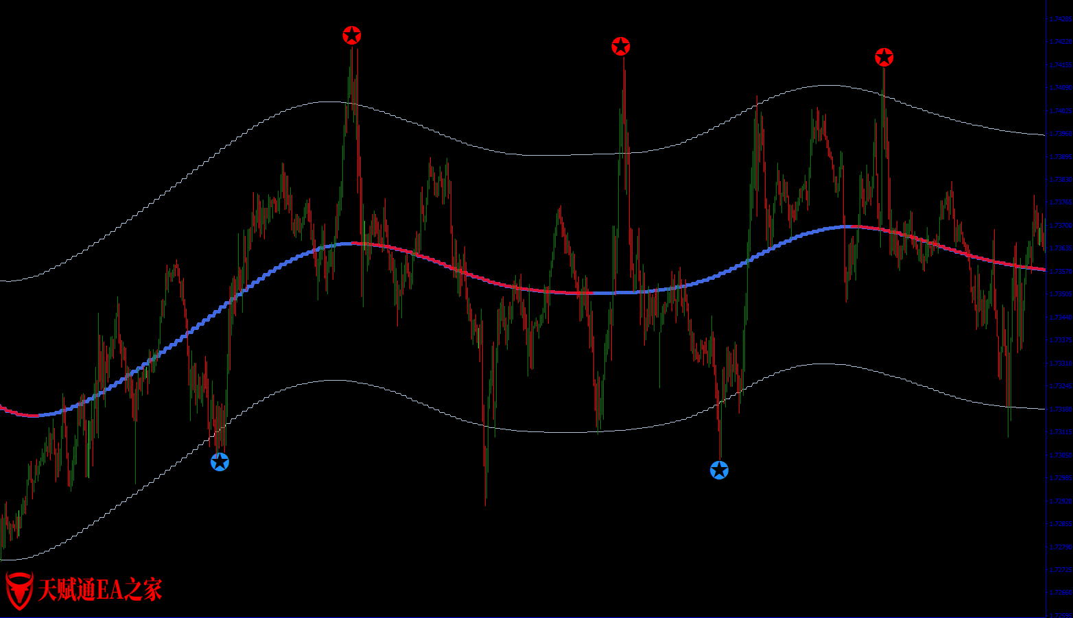Click the 1.74285 price axis label

[x=1060, y=19]
